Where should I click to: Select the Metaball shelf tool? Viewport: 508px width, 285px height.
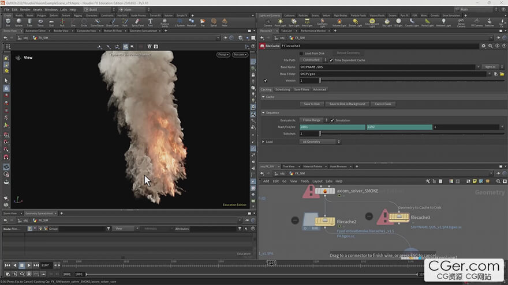(x=192, y=22)
